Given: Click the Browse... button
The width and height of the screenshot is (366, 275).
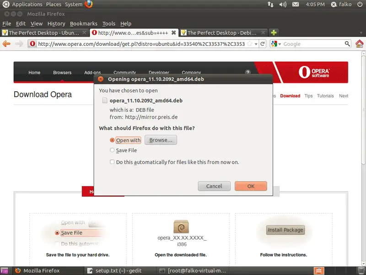Looking at the screenshot, I should [x=161, y=140].
